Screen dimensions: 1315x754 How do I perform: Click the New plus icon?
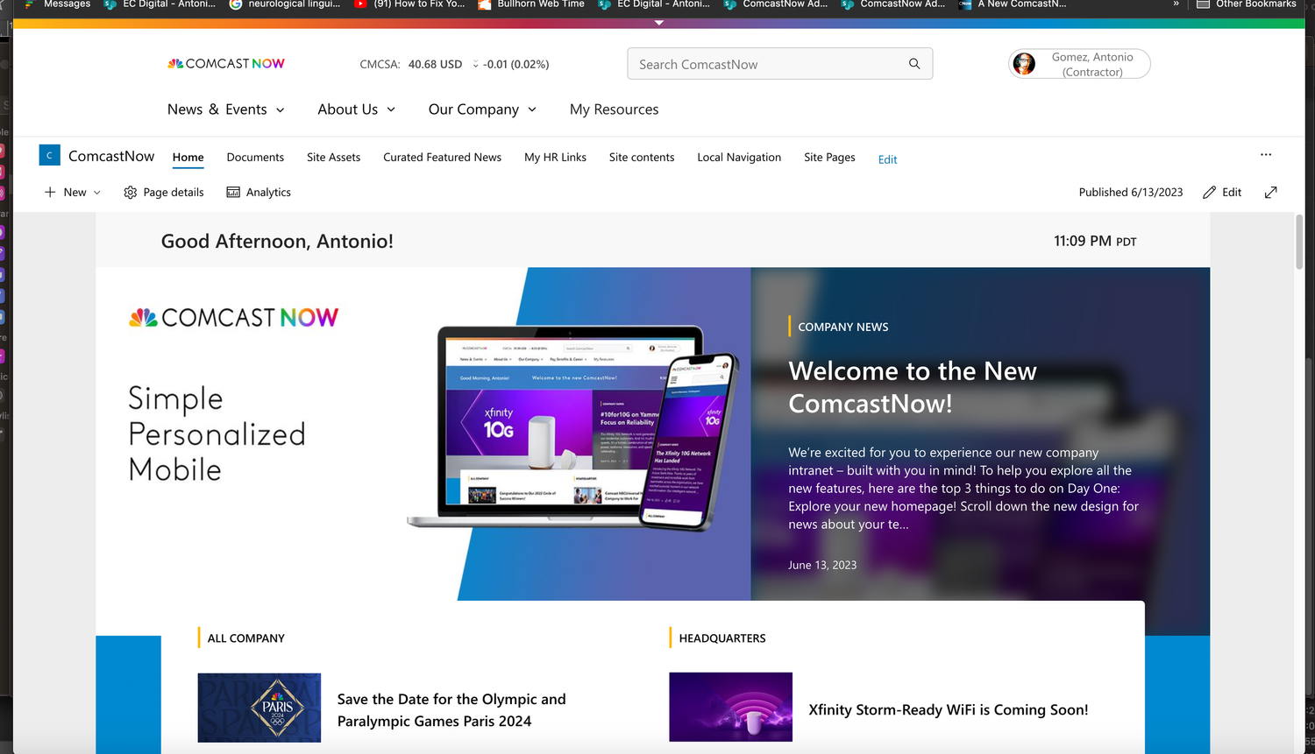[50, 193]
